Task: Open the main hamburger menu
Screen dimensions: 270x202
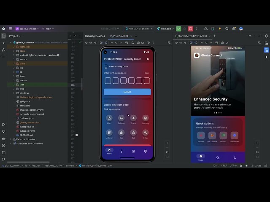Action: pos(10,29)
